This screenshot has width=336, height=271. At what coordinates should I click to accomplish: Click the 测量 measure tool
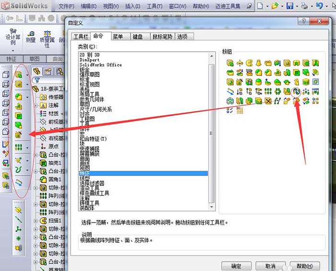tap(31, 37)
